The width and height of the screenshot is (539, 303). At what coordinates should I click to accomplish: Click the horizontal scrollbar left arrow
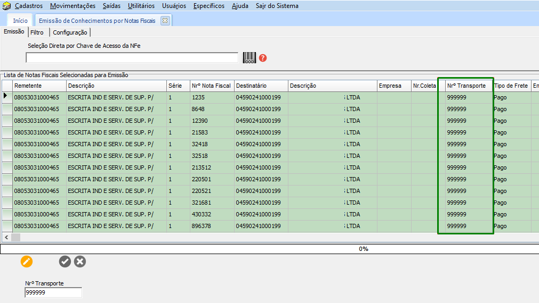tap(6, 237)
